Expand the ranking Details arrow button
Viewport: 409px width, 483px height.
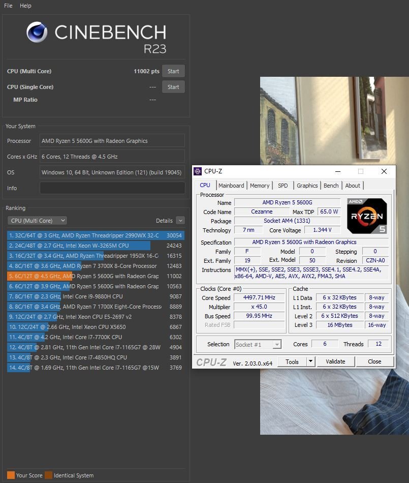[180, 221]
